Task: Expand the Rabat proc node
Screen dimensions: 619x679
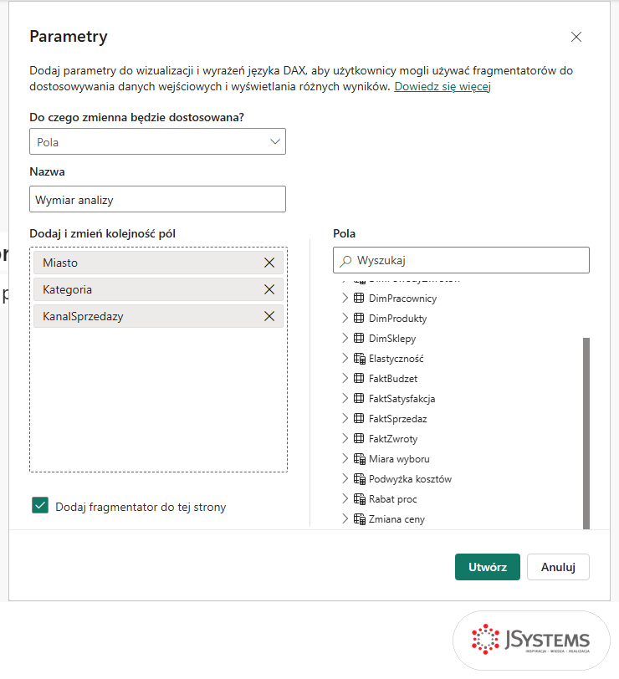Action: pos(345,498)
